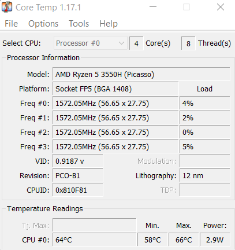Click the dropdown chevron beside Processor #0
Screen dimensions: 235x250
click(x=121, y=43)
